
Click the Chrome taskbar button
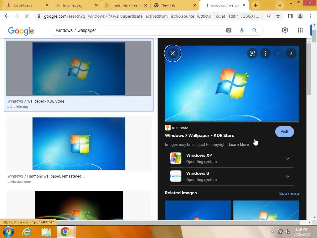pyautogui.click(x=65, y=232)
